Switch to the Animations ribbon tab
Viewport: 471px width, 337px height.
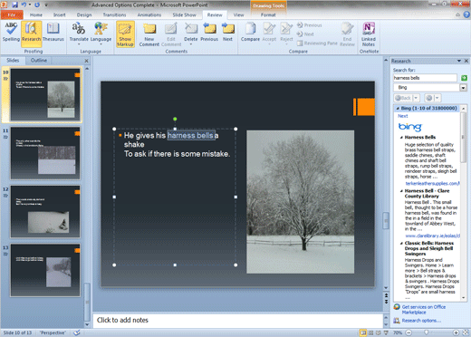149,14
